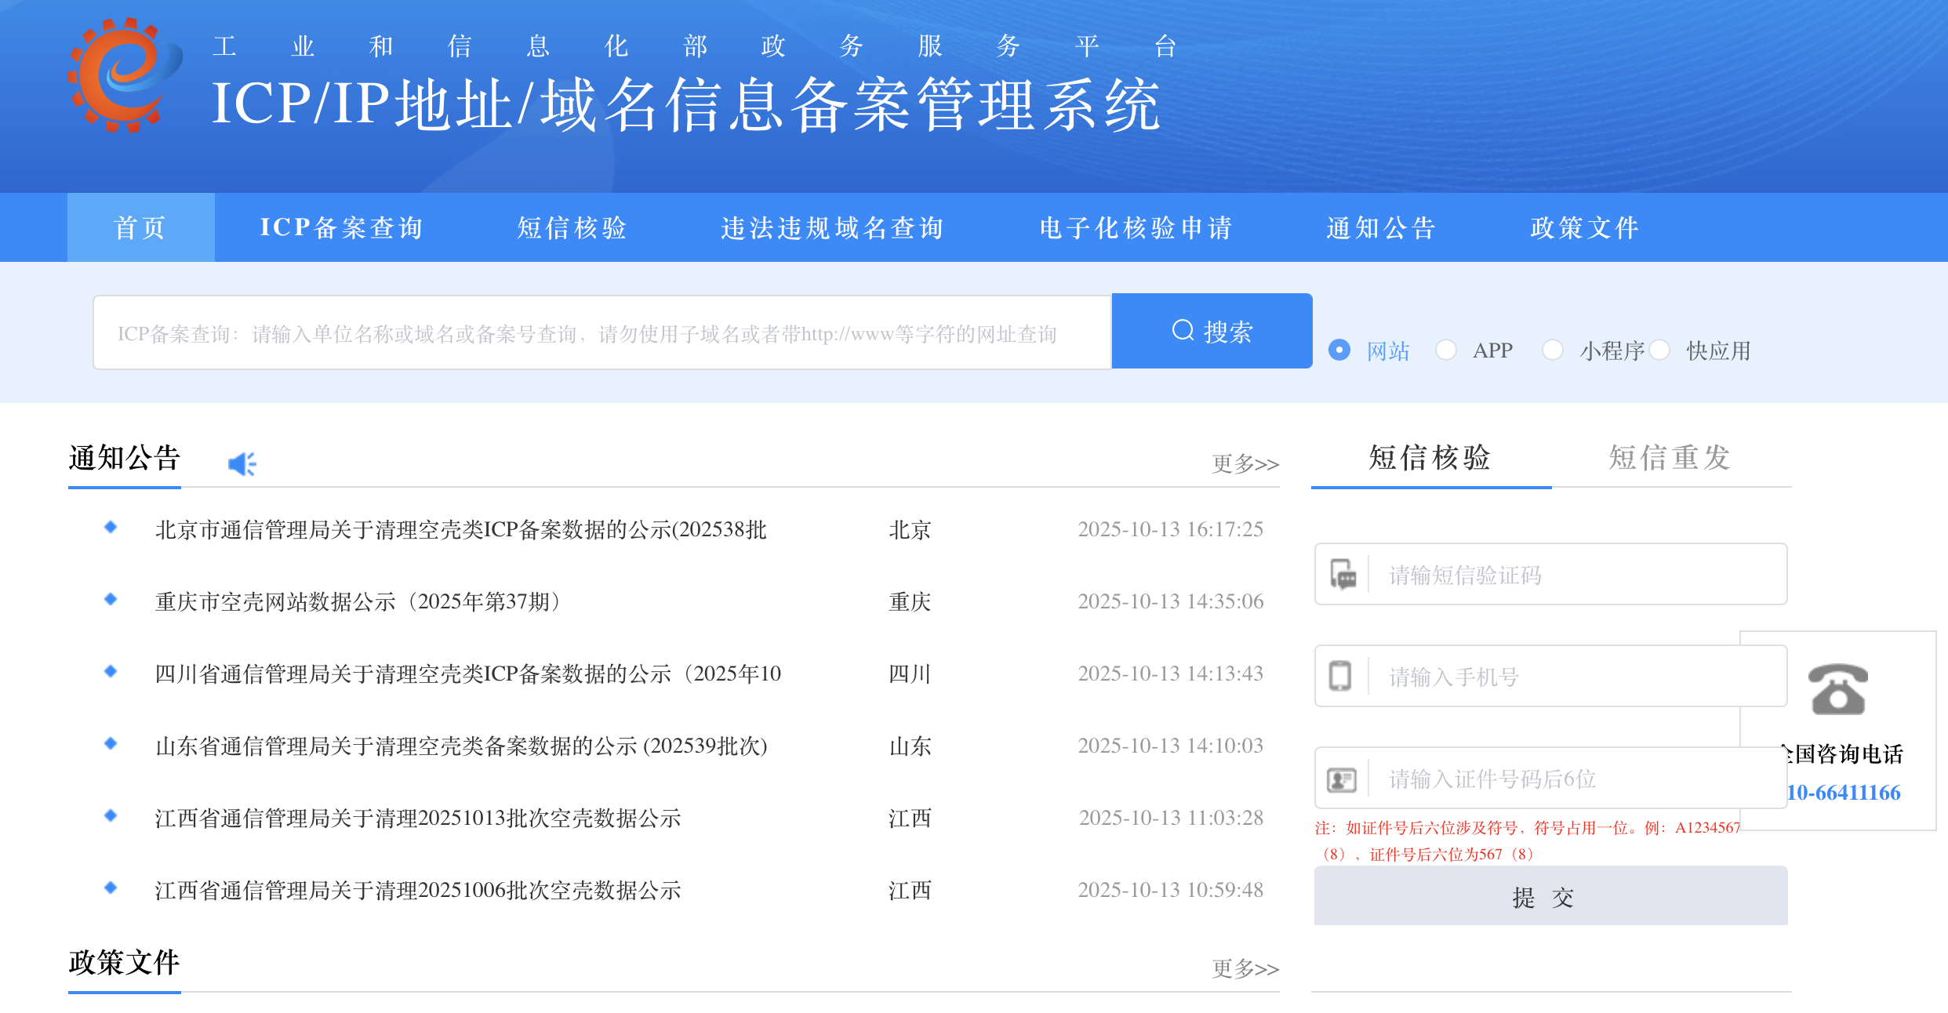Focus the ICP备案查询 search input field
Image resolution: width=1948 pixels, height=1013 pixels.
click(601, 333)
